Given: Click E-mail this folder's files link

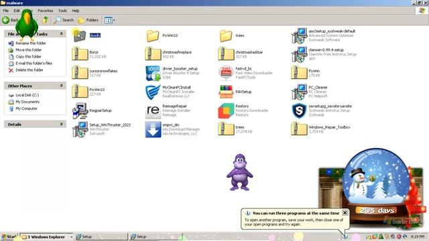Looking at the screenshot, I should tap(34, 63).
